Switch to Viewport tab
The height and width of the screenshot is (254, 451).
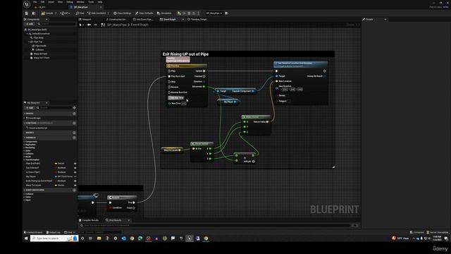point(85,19)
